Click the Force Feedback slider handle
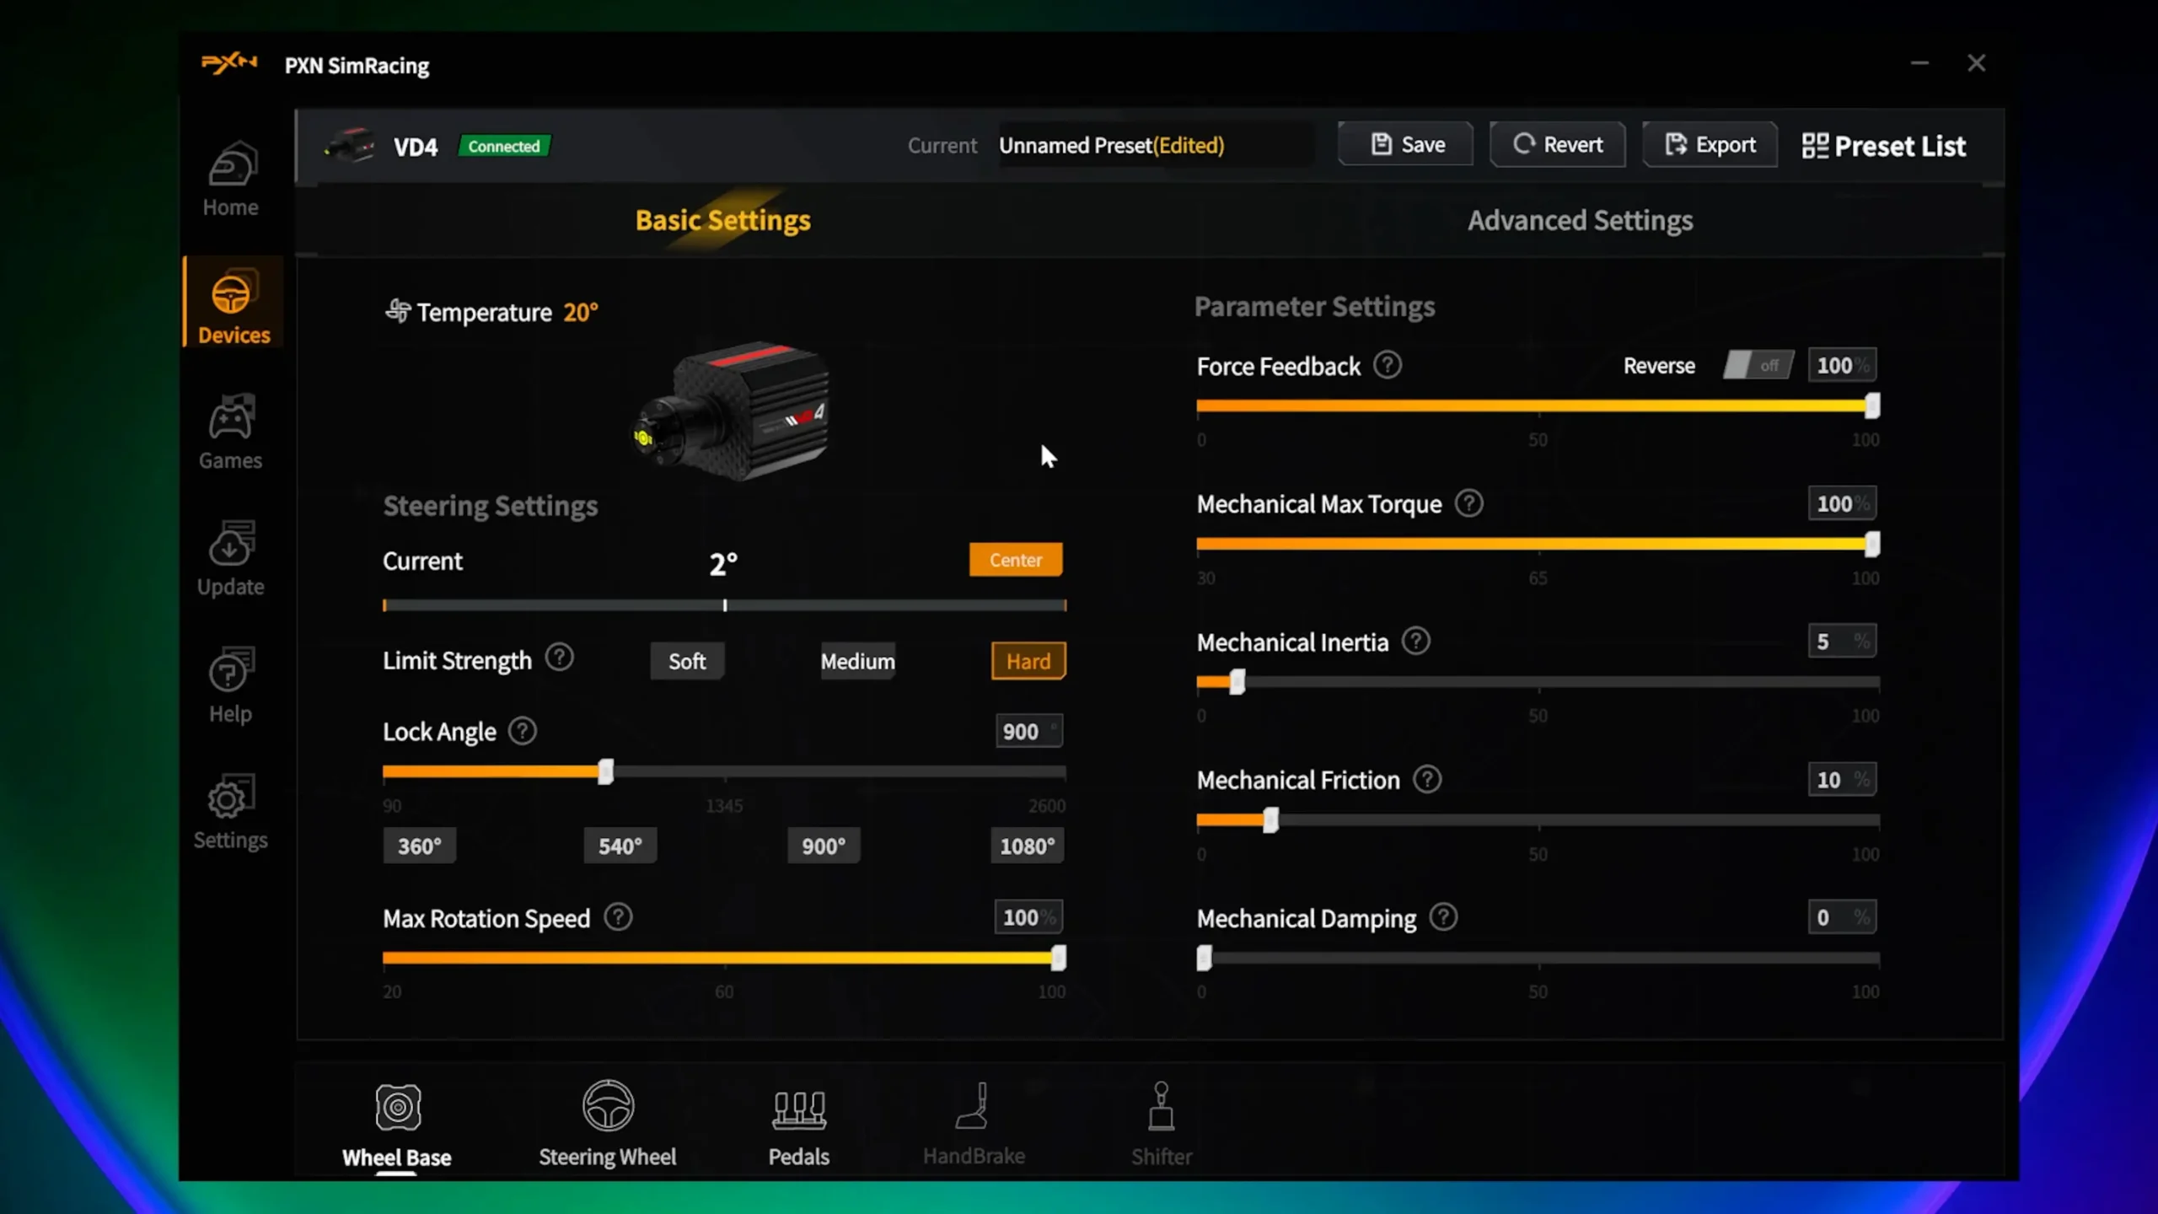Image resolution: width=2158 pixels, height=1214 pixels. 1872,406
